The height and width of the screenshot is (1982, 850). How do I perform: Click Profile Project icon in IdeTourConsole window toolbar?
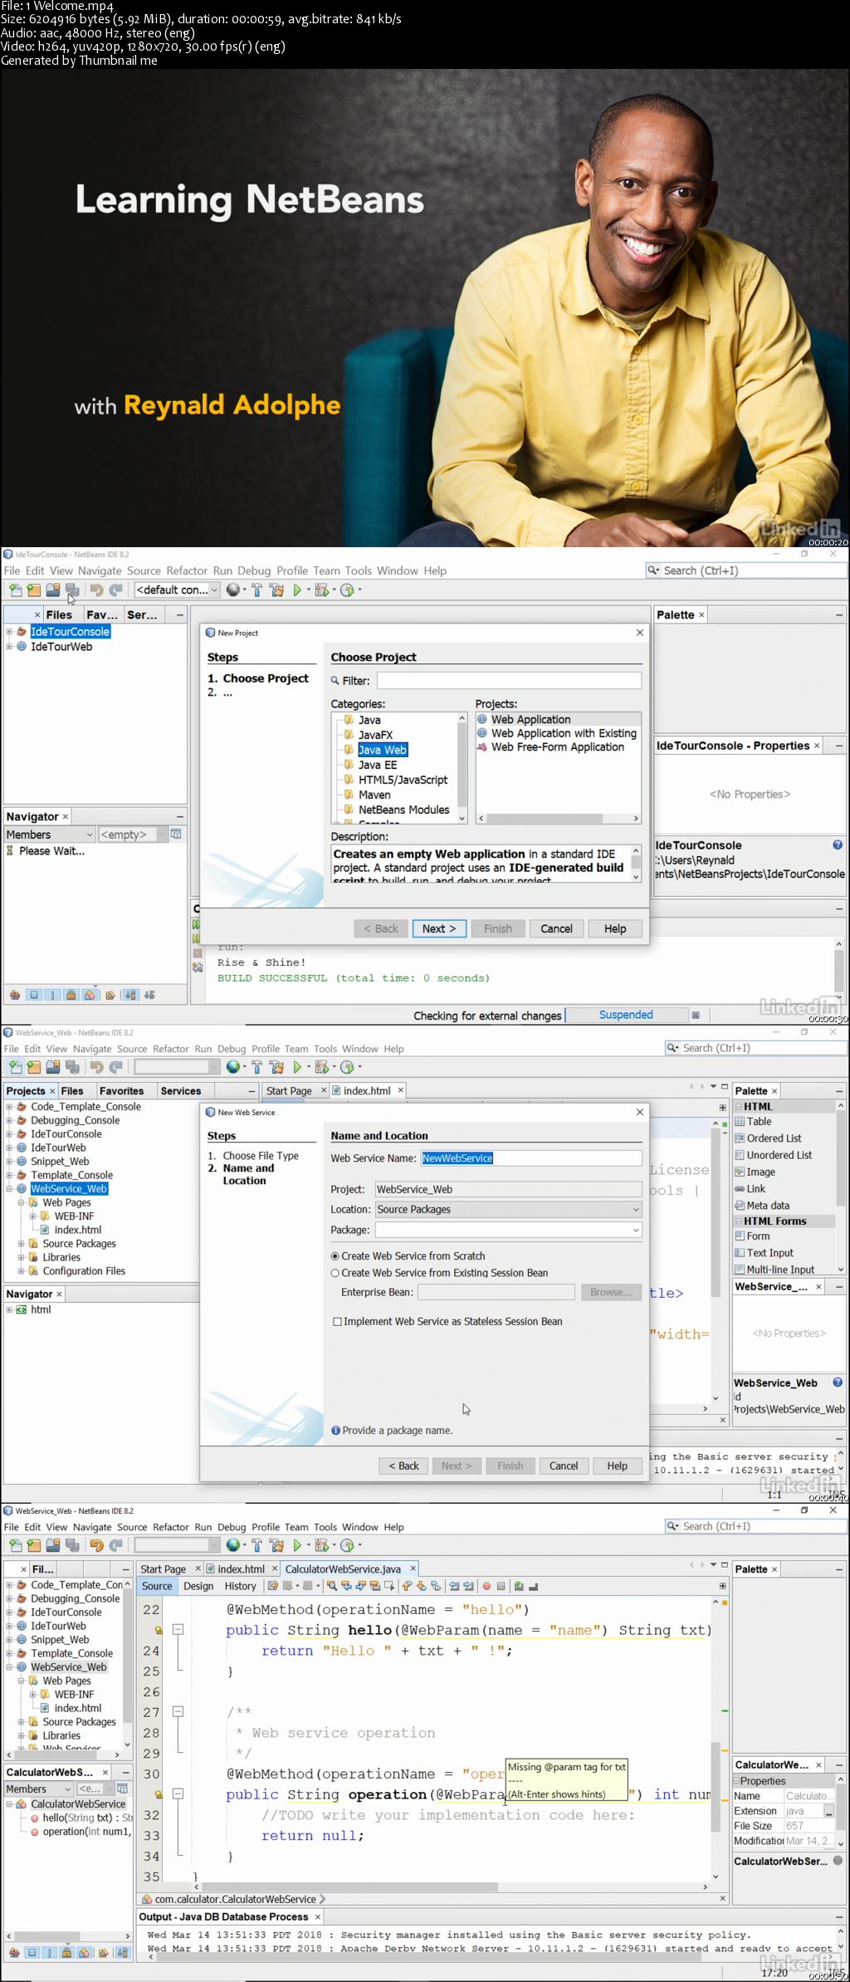348,590
